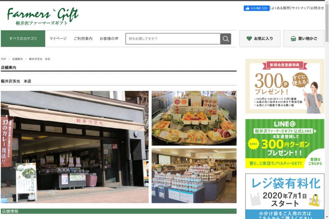Open the レジ袋有料化 notice banner
Viewport: 329px width, 219px height.
(285, 196)
